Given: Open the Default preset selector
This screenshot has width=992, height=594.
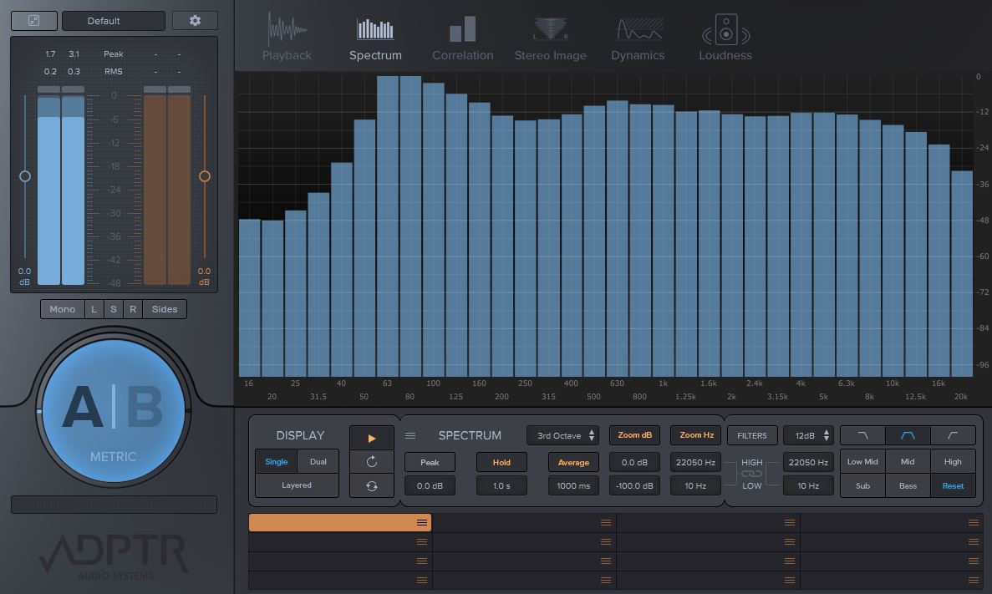Looking at the screenshot, I should coord(113,20).
